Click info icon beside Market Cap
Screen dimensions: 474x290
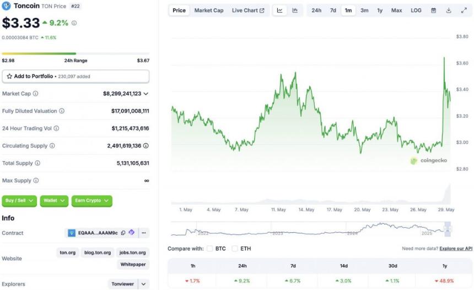pyautogui.click(x=35, y=94)
